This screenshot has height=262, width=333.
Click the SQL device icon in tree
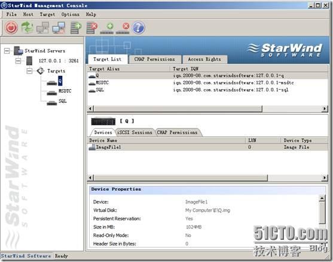pyautogui.click(x=51, y=103)
